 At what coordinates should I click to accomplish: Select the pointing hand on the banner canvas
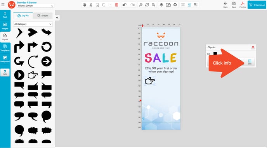[150, 81]
